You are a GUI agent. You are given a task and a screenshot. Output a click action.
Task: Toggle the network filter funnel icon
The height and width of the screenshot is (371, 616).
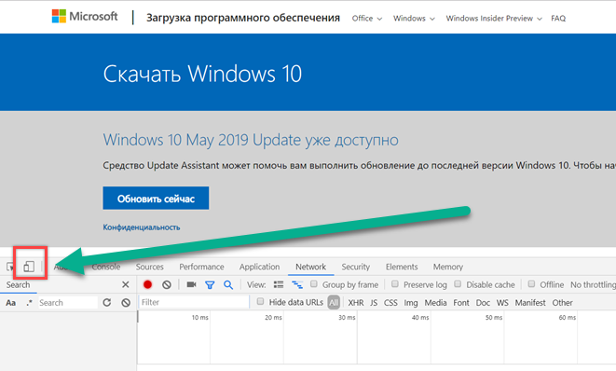click(x=210, y=285)
